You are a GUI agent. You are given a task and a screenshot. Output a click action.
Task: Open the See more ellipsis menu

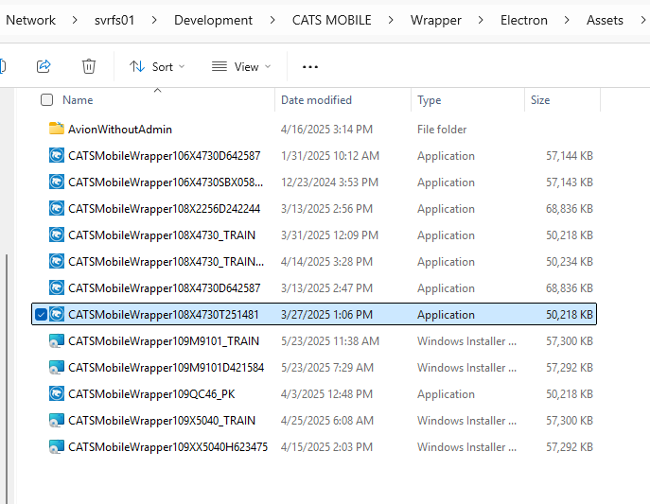click(x=310, y=67)
